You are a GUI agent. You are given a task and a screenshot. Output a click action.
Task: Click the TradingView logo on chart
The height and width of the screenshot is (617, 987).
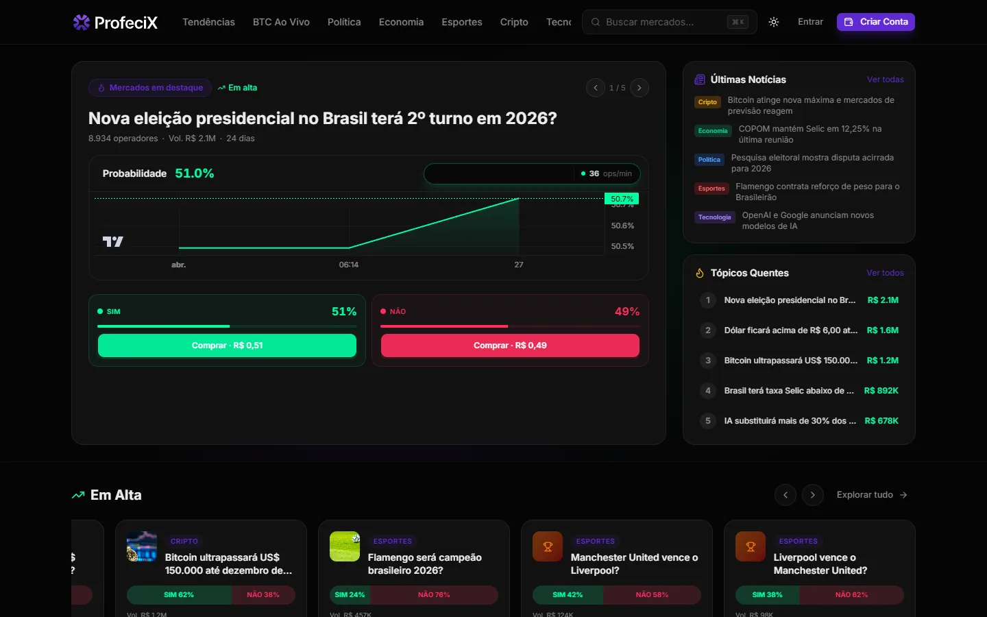click(x=113, y=241)
